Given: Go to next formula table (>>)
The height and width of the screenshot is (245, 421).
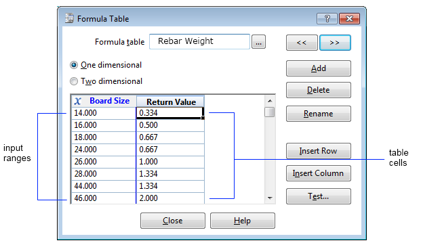Looking at the screenshot, I should 335,43.
